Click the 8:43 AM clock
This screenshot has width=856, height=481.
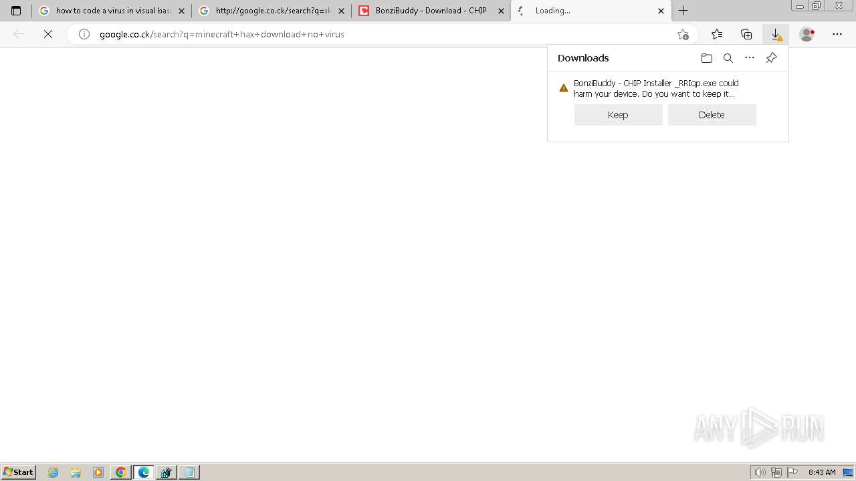click(x=822, y=472)
